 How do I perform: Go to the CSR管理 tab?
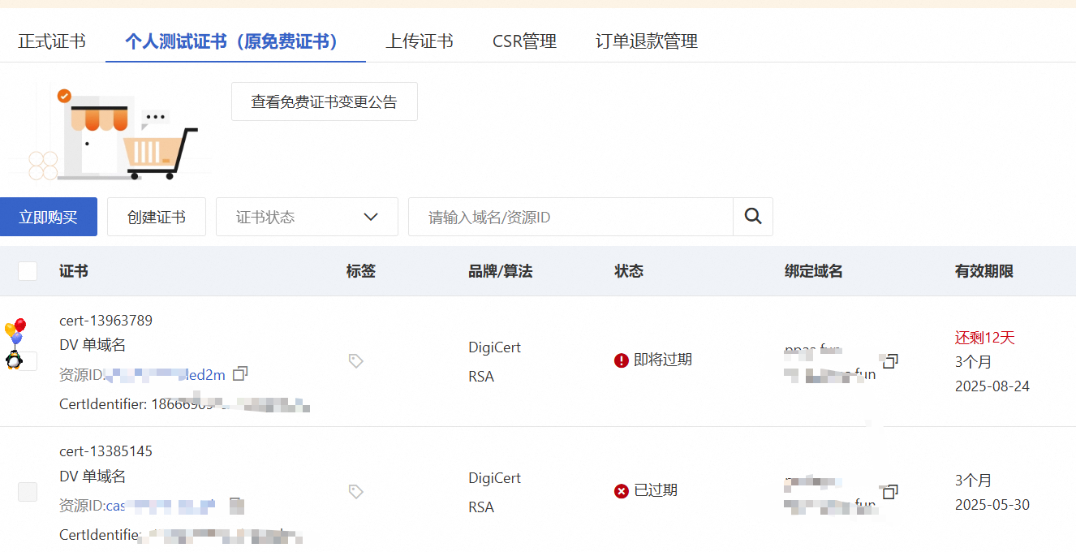click(524, 41)
